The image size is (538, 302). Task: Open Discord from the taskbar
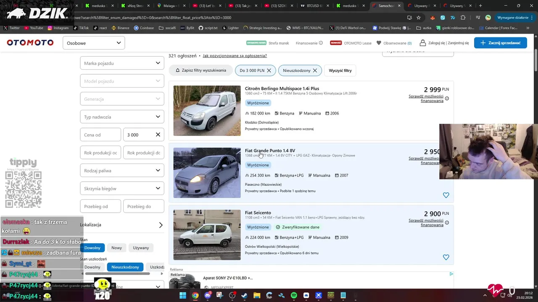(207, 295)
